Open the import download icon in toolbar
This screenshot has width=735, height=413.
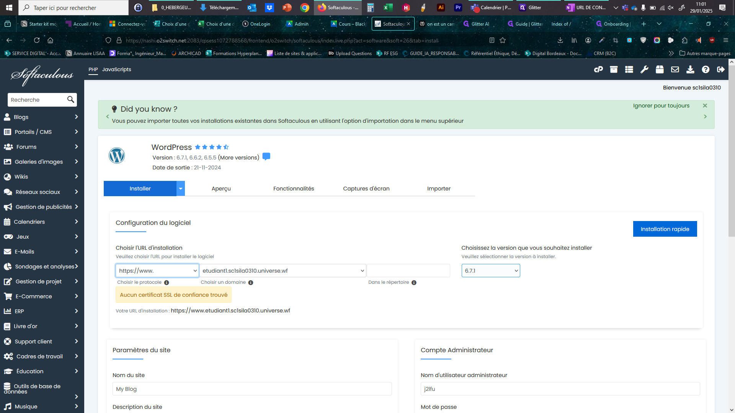690,69
